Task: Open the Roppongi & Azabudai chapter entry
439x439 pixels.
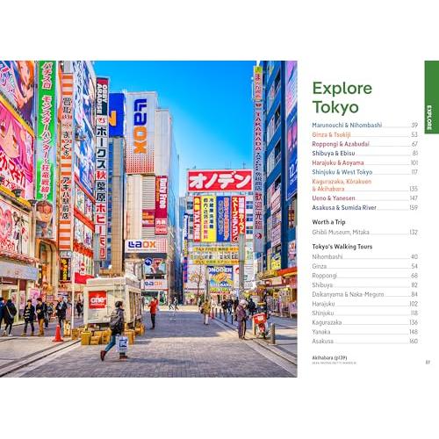Action: coord(364,144)
